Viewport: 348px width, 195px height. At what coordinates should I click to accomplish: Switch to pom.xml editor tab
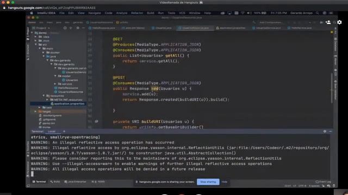point(133,28)
